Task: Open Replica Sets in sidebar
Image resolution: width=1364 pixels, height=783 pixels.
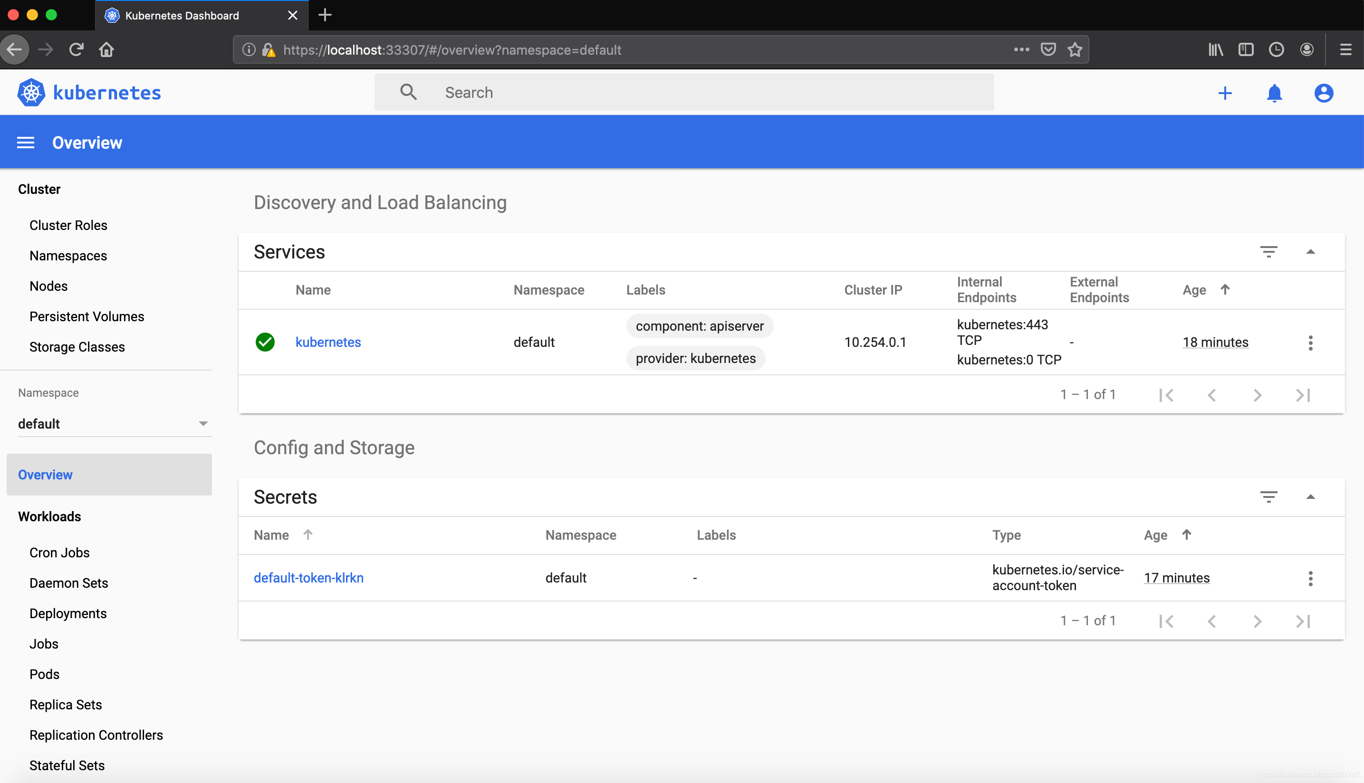Action: 66,705
